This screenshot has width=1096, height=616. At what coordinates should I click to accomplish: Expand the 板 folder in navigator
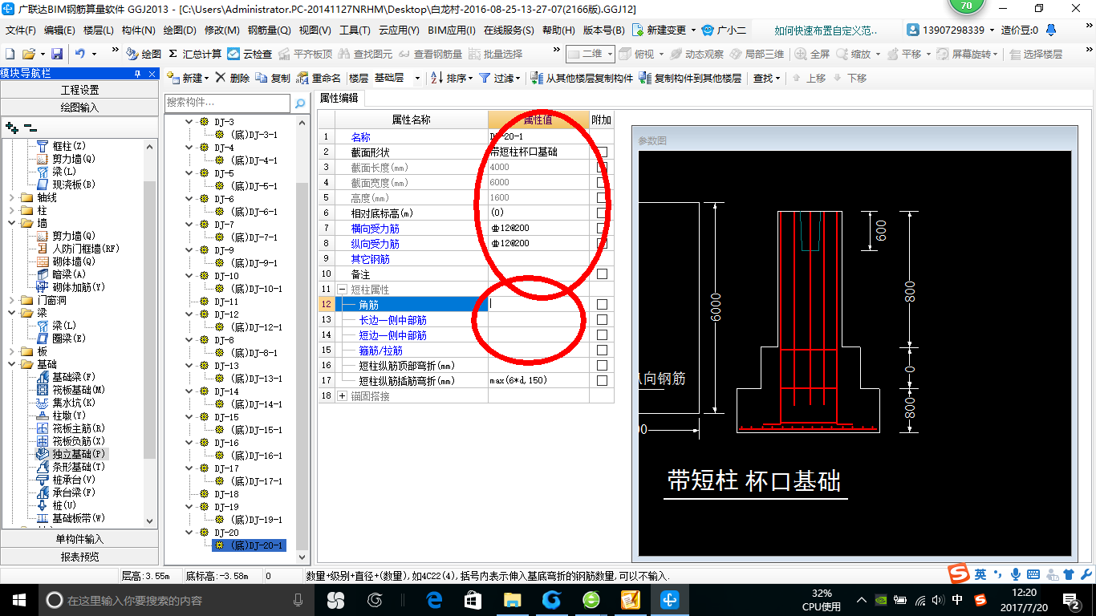10,351
